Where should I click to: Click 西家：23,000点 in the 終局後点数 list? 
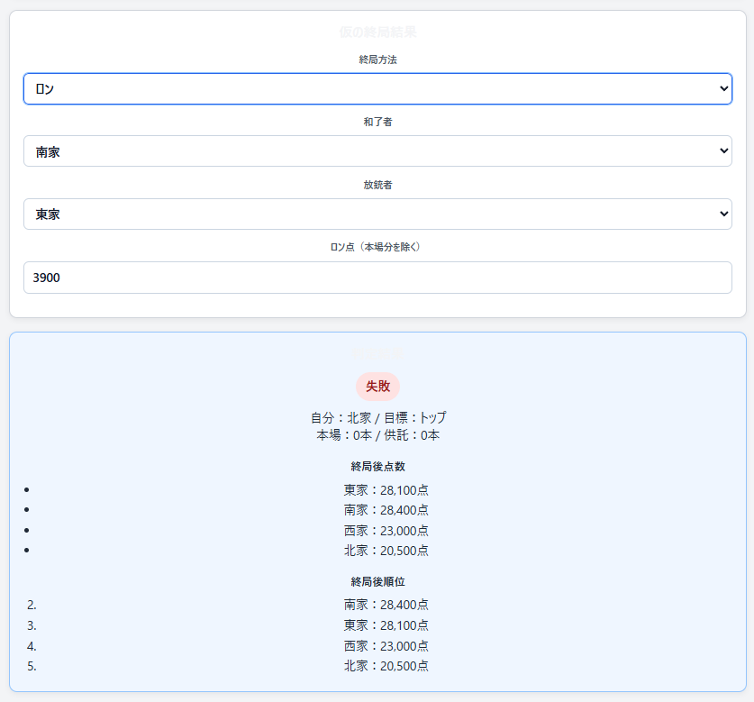coord(386,531)
